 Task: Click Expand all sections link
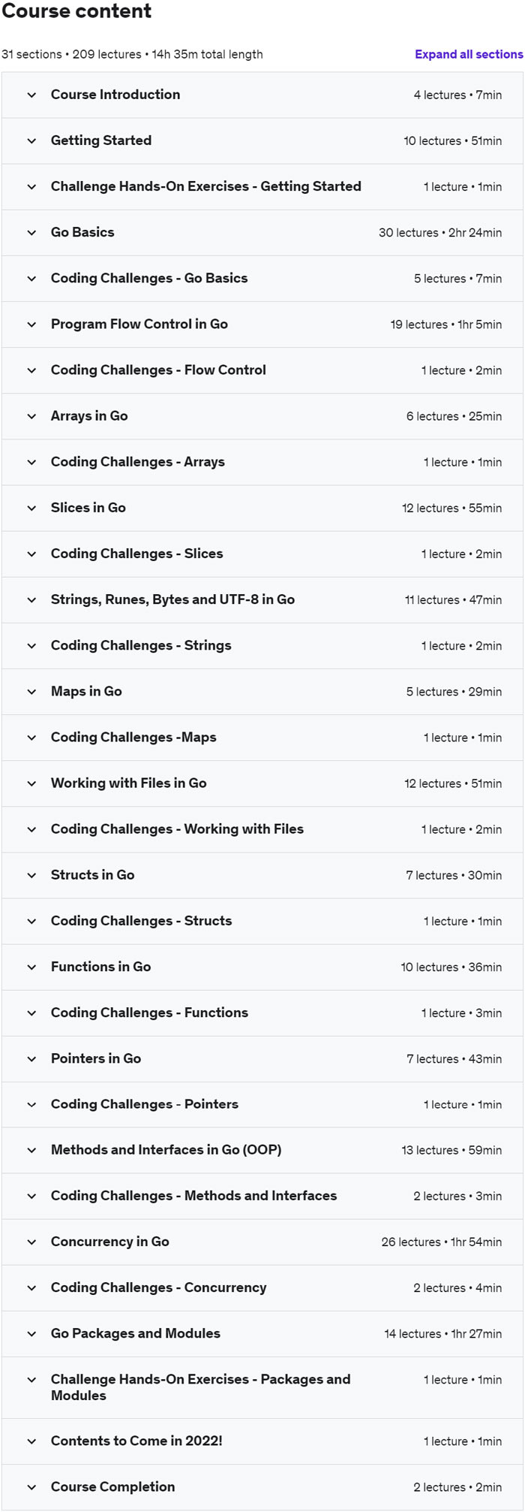[469, 54]
